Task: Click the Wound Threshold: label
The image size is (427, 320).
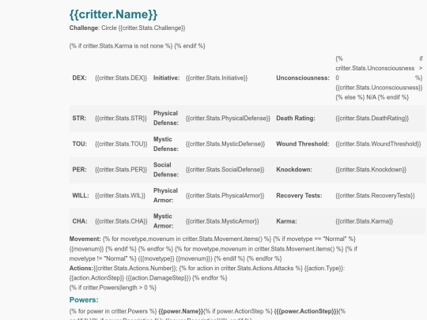Action: [303, 144]
